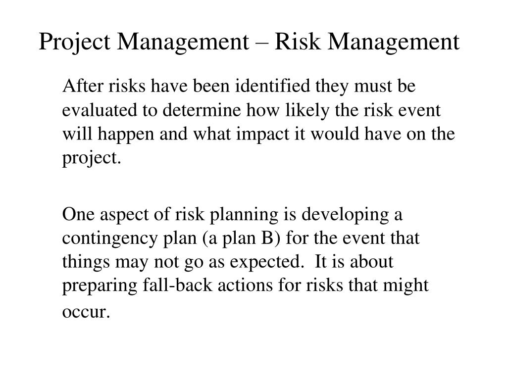Click the word 'preparing' in second paragraph
Viewport: 507px width, 380px height.
(100, 286)
